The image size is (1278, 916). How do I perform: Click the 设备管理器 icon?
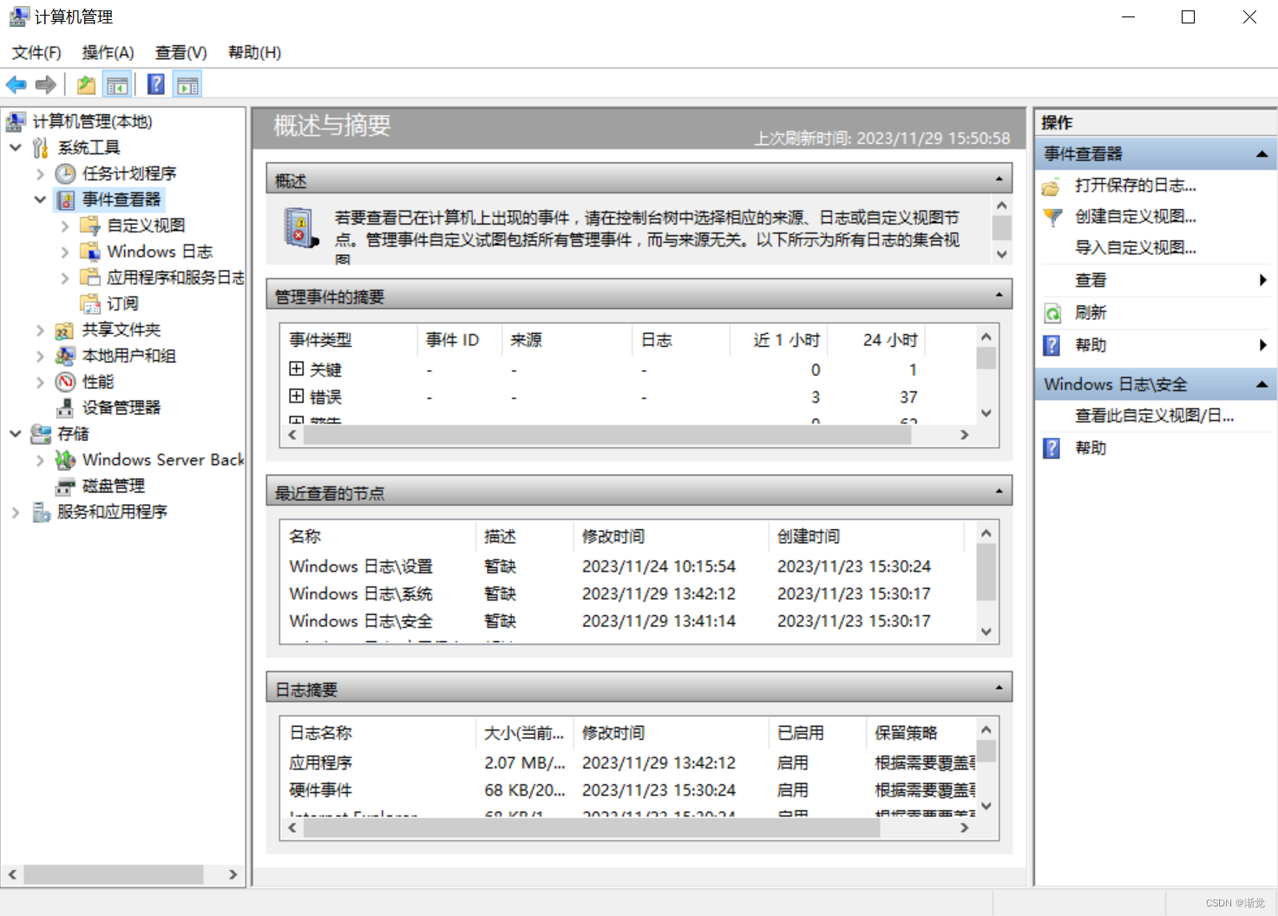[65, 408]
